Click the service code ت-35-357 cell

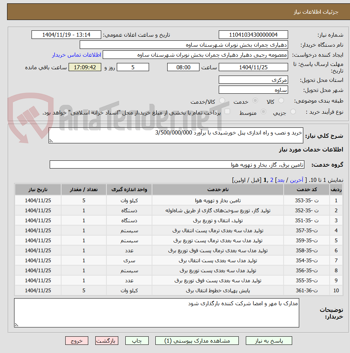[x=307, y=230]
